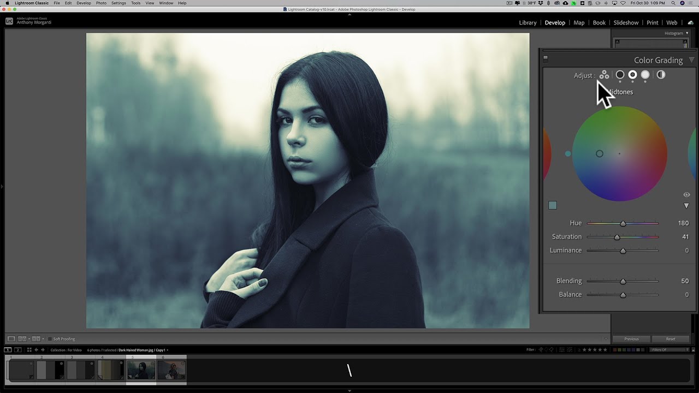The image size is (699, 393).
Task: Toggle the eye icon beside the color wheel
Action: (x=686, y=195)
